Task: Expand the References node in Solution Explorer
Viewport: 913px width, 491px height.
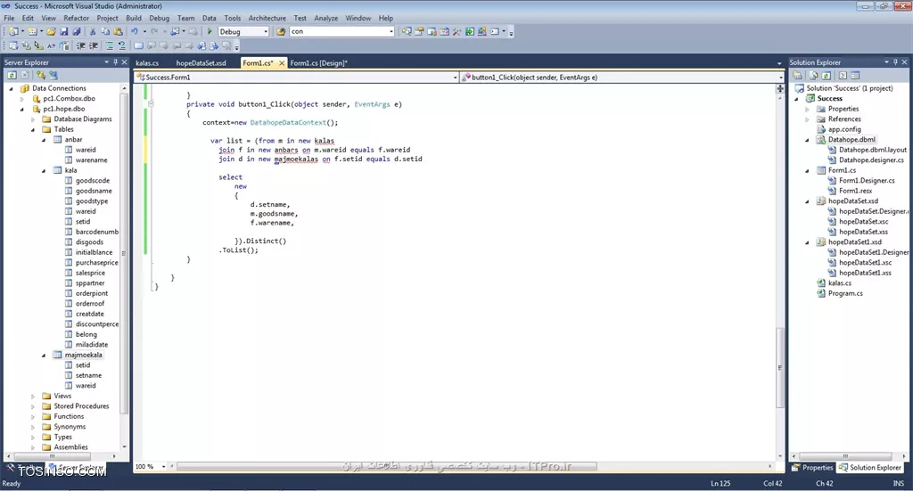Action: [x=807, y=119]
